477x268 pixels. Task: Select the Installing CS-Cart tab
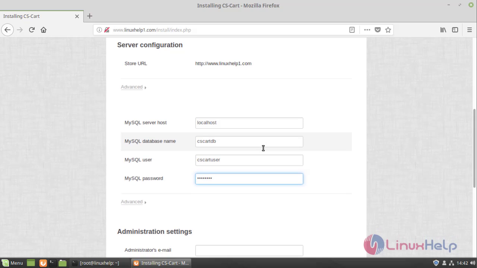(41, 16)
